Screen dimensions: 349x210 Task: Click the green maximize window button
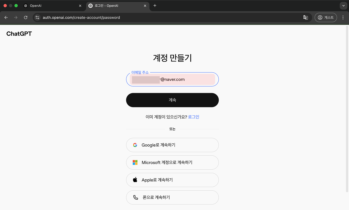click(16, 5)
